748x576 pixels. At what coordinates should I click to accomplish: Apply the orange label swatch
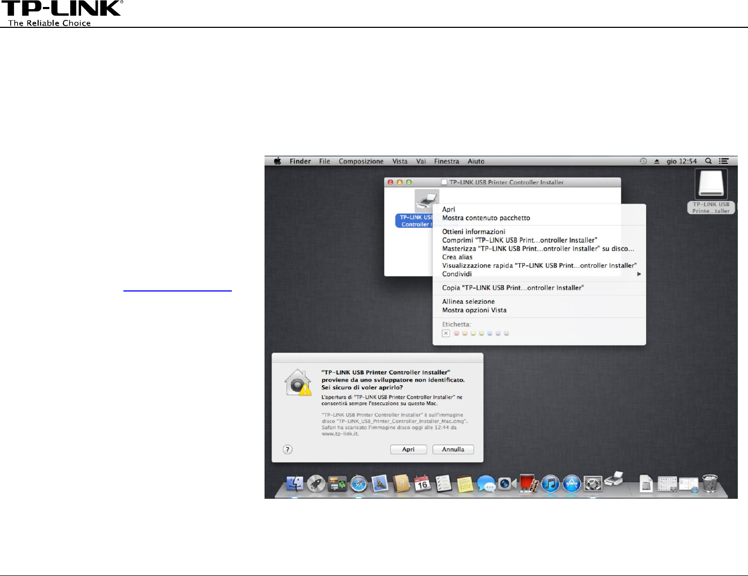(465, 333)
